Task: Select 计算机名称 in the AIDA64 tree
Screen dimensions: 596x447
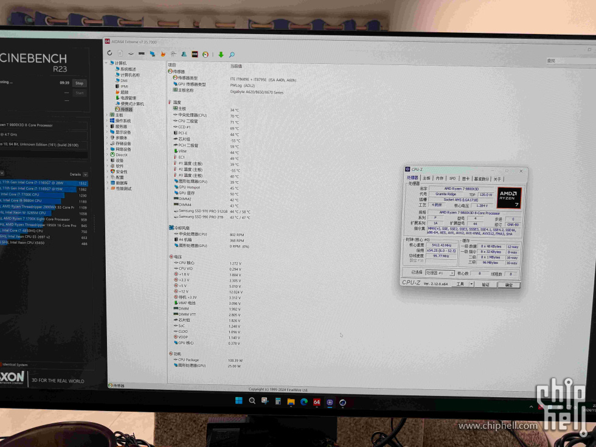Action: 128,75
